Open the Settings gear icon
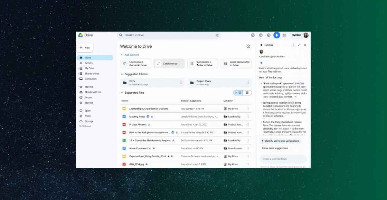387x200 pixels. [x=268, y=35]
